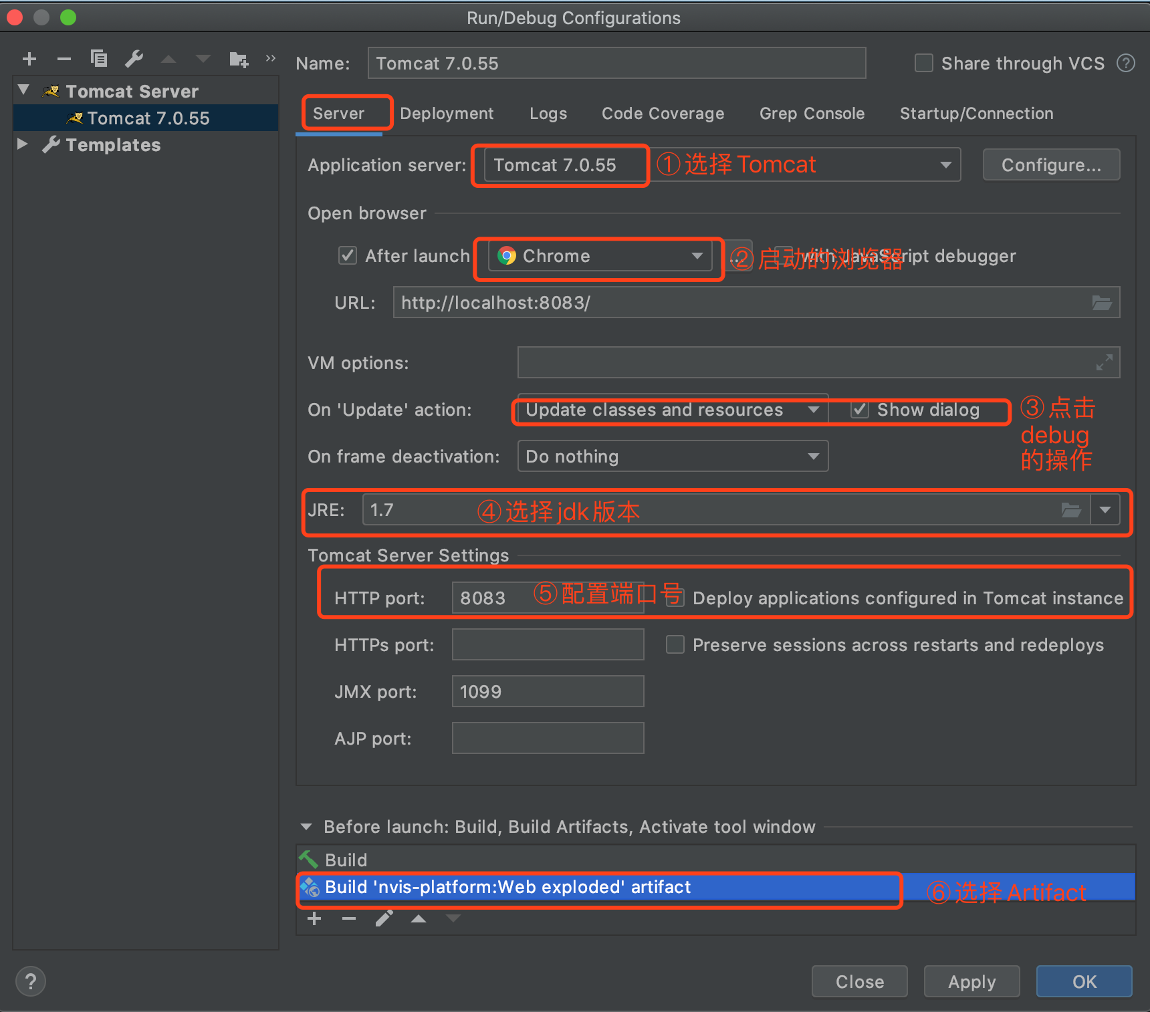The height and width of the screenshot is (1012, 1150).
Task: Focus the JMX port field
Action: pyautogui.click(x=548, y=691)
